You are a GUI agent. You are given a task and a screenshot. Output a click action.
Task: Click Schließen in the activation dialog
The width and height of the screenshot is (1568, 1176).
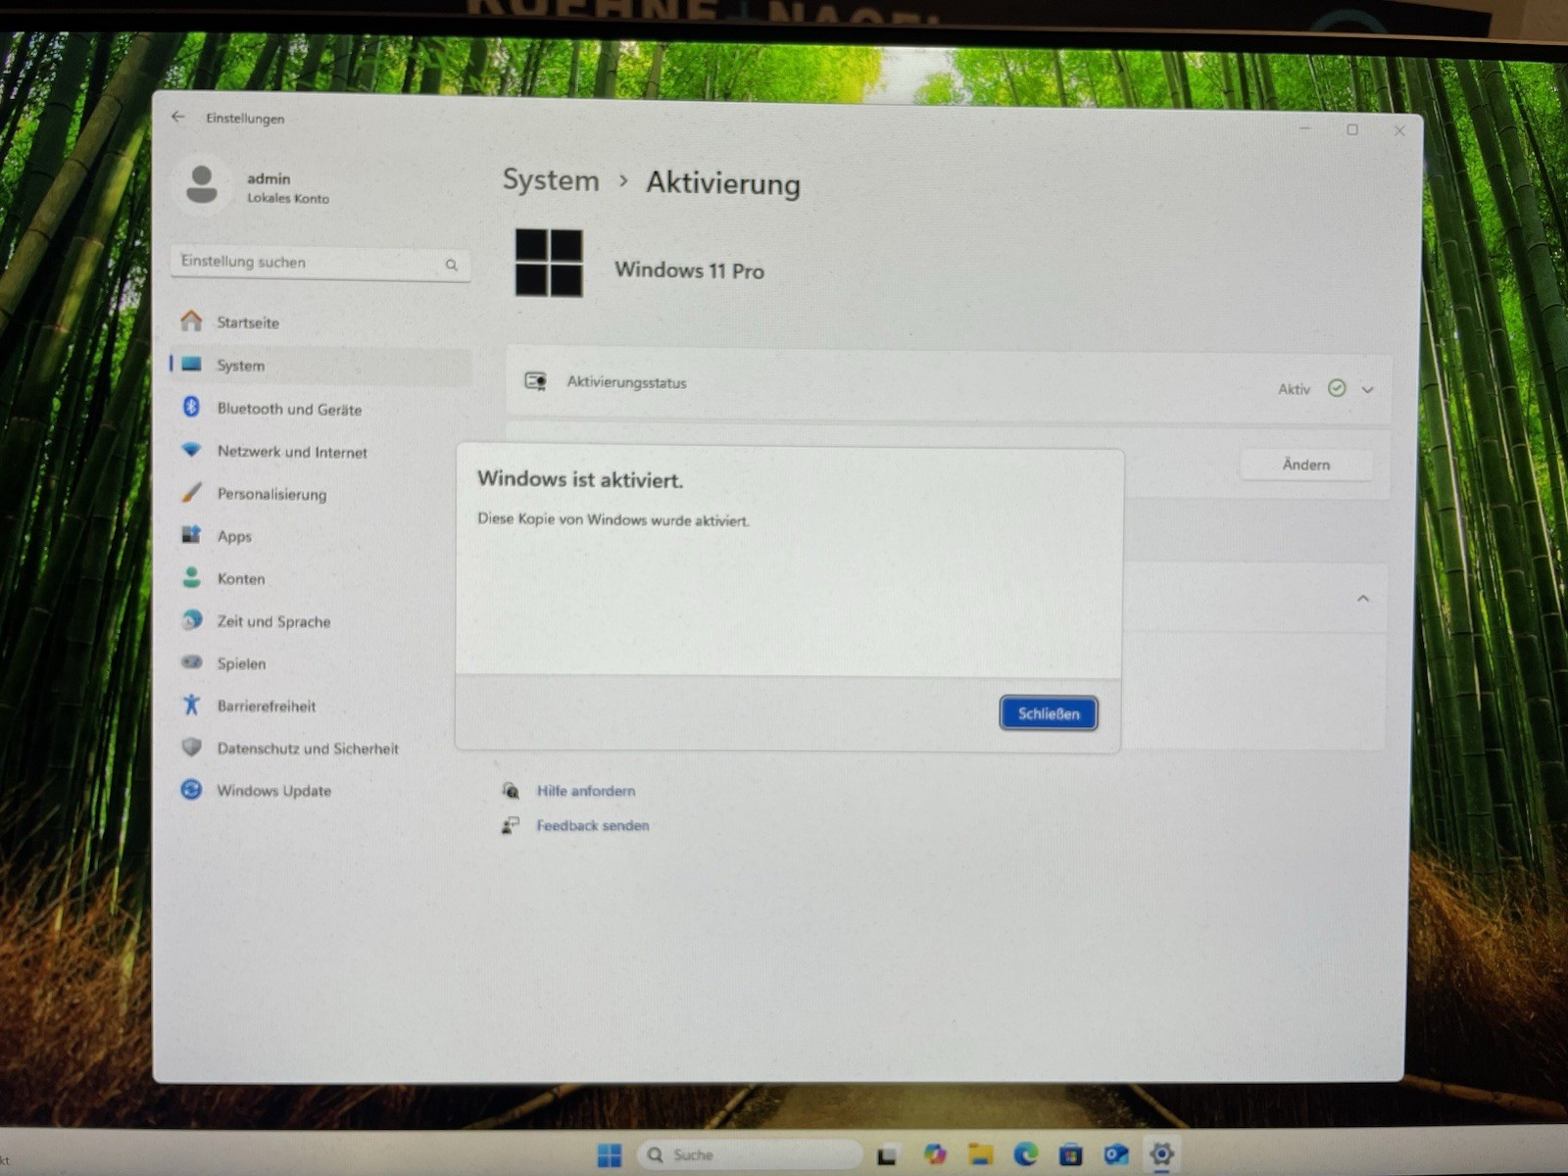click(1048, 713)
